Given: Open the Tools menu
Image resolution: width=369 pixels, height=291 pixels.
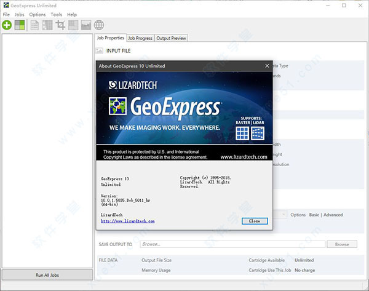Looking at the screenshot, I should [57, 14].
